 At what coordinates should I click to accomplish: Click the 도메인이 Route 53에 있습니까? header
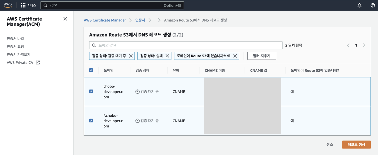click(x=315, y=71)
